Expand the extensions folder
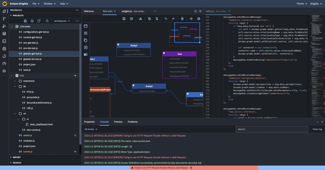325x170 pixels. [x=15, y=81]
